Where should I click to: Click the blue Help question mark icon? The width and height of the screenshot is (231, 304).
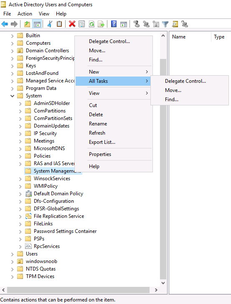(x=114, y=24)
